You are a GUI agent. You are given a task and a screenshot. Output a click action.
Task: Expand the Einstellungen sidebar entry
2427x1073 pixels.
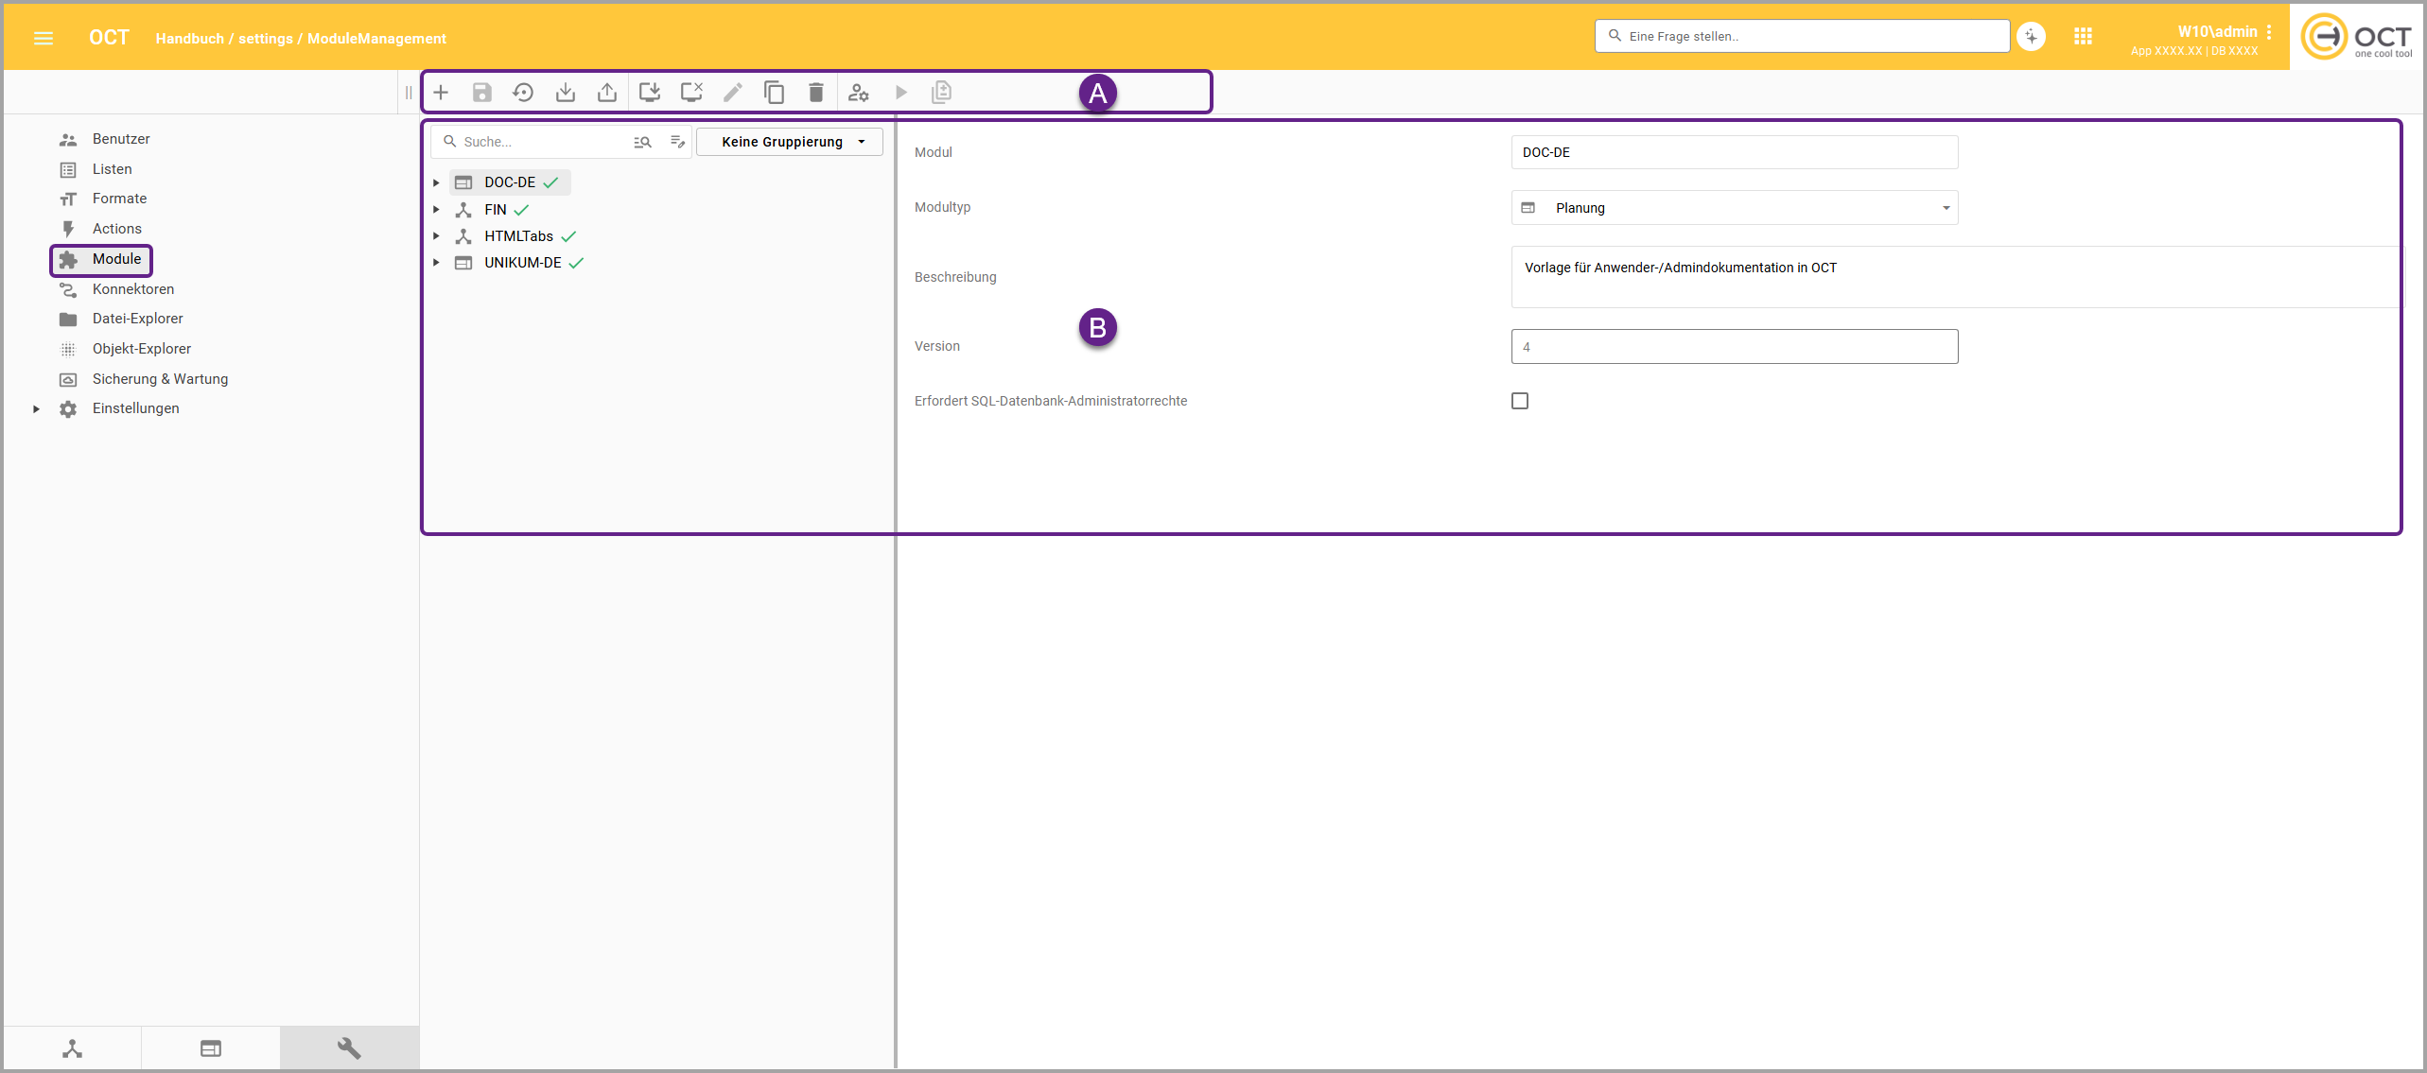click(36, 409)
